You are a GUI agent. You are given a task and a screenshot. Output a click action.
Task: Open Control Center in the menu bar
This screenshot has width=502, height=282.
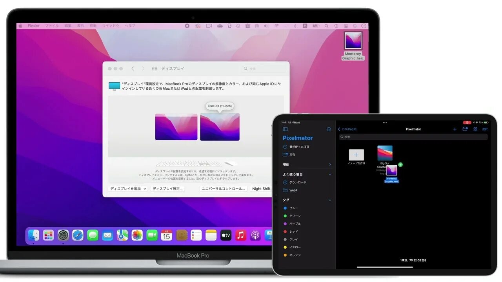point(345,26)
